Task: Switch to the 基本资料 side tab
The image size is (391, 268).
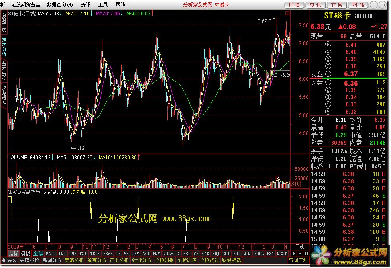Action: coord(4,71)
